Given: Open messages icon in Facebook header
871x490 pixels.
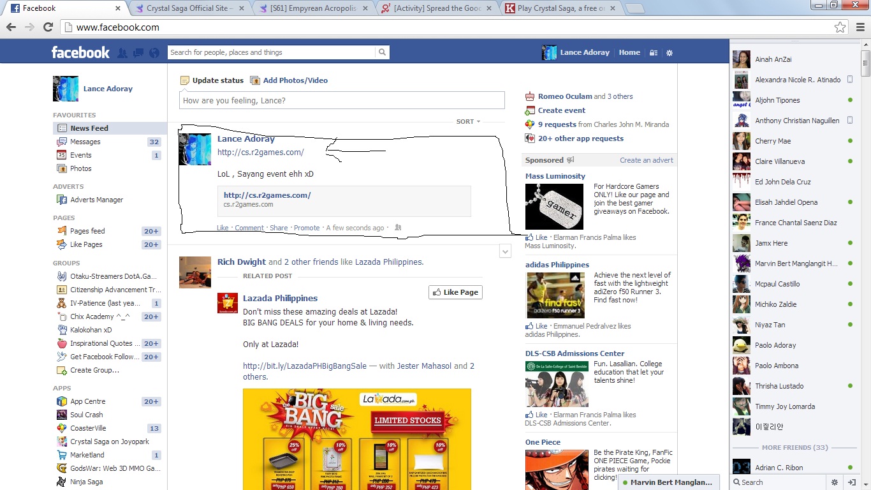Looking at the screenshot, I should tap(138, 53).
